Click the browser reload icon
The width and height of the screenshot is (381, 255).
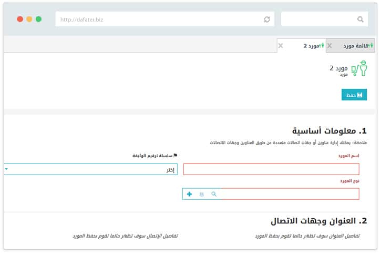pos(267,19)
